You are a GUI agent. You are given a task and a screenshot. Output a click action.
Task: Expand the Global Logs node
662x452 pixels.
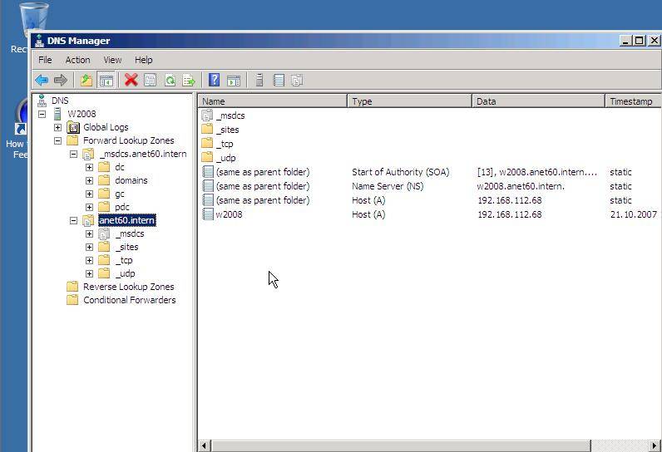58,127
